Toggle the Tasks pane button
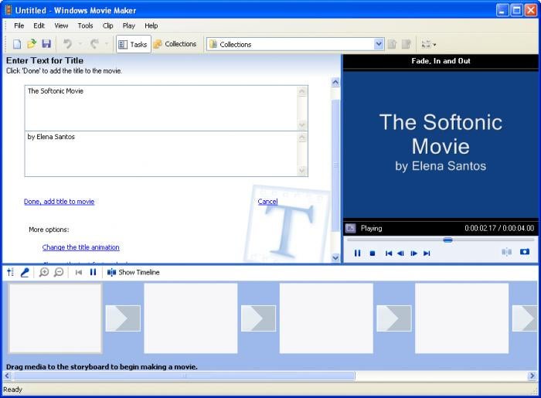The image size is (541, 398). click(133, 44)
